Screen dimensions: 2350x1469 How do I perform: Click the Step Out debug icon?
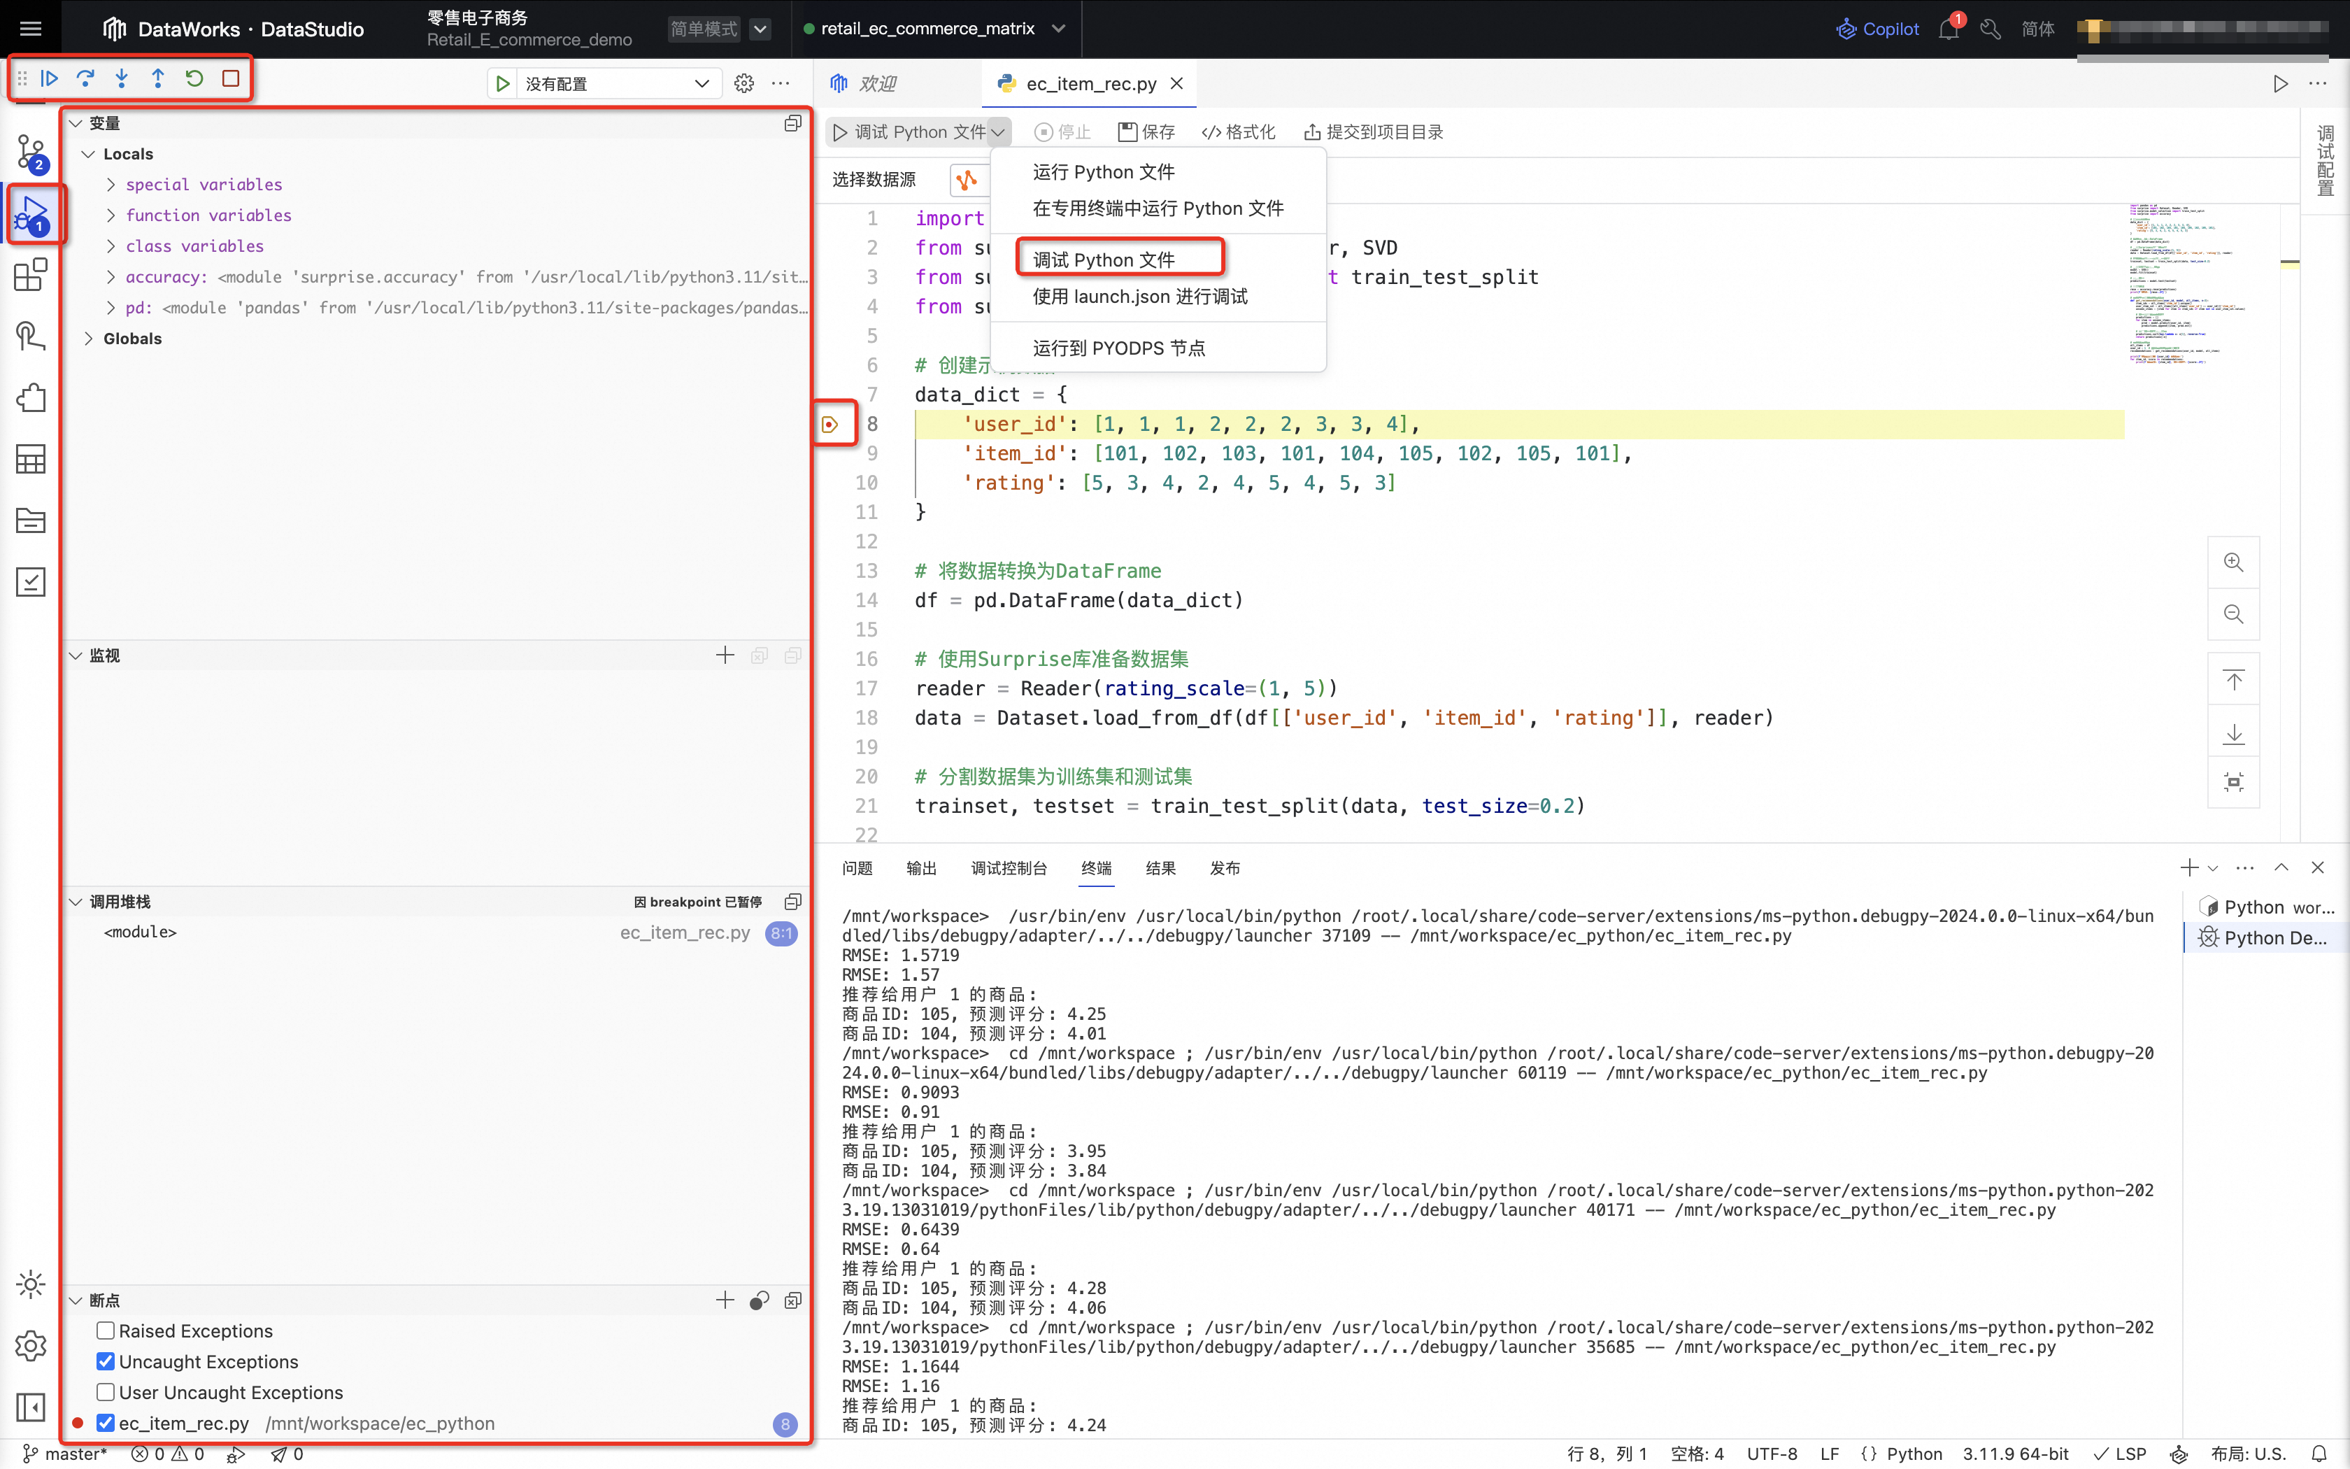[158, 78]
